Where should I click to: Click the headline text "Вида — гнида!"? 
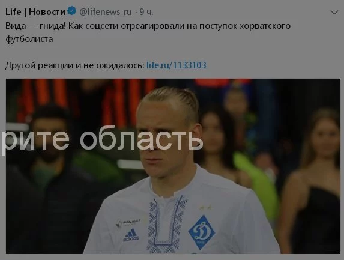tap(35, 26)
